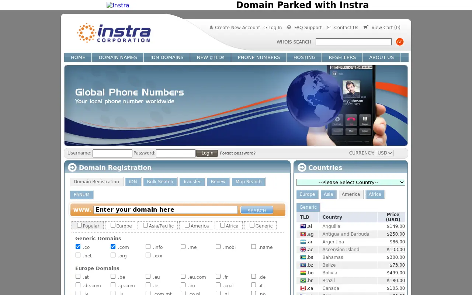Enable the Popular filter checkbox
This screenshot has height=295, width=472.
(79, 225)
